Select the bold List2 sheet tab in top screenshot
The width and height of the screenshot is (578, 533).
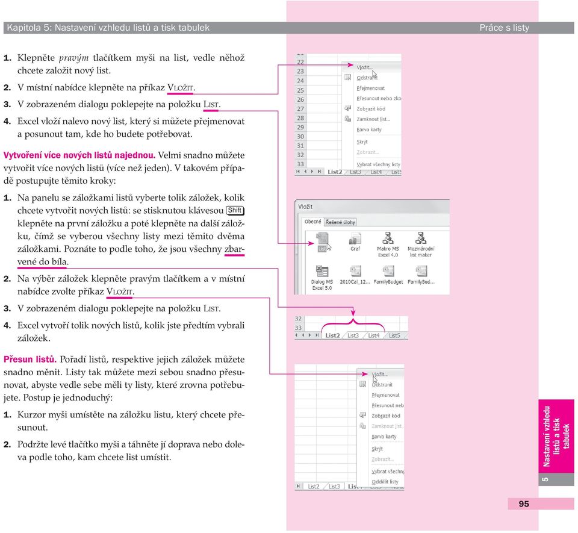pos(335,172)
